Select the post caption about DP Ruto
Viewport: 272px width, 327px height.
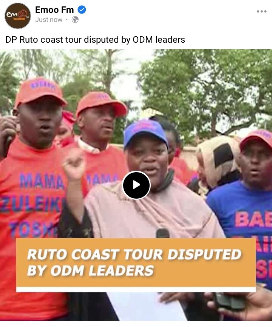point(95,40)
